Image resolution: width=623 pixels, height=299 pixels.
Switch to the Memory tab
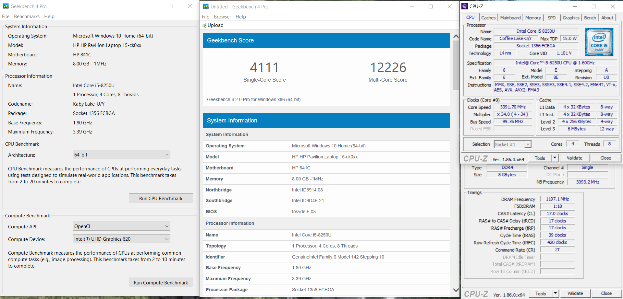(x=533, y=18)
